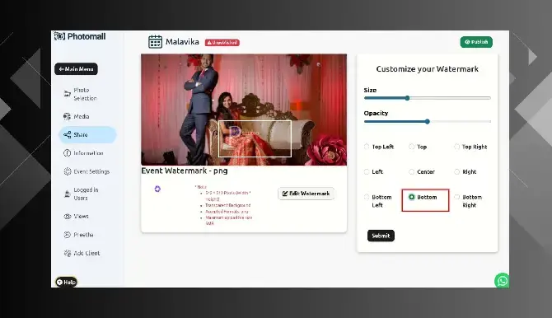Open the Information page
This screenshot has height=318, width=552.
tap(83, 153)
